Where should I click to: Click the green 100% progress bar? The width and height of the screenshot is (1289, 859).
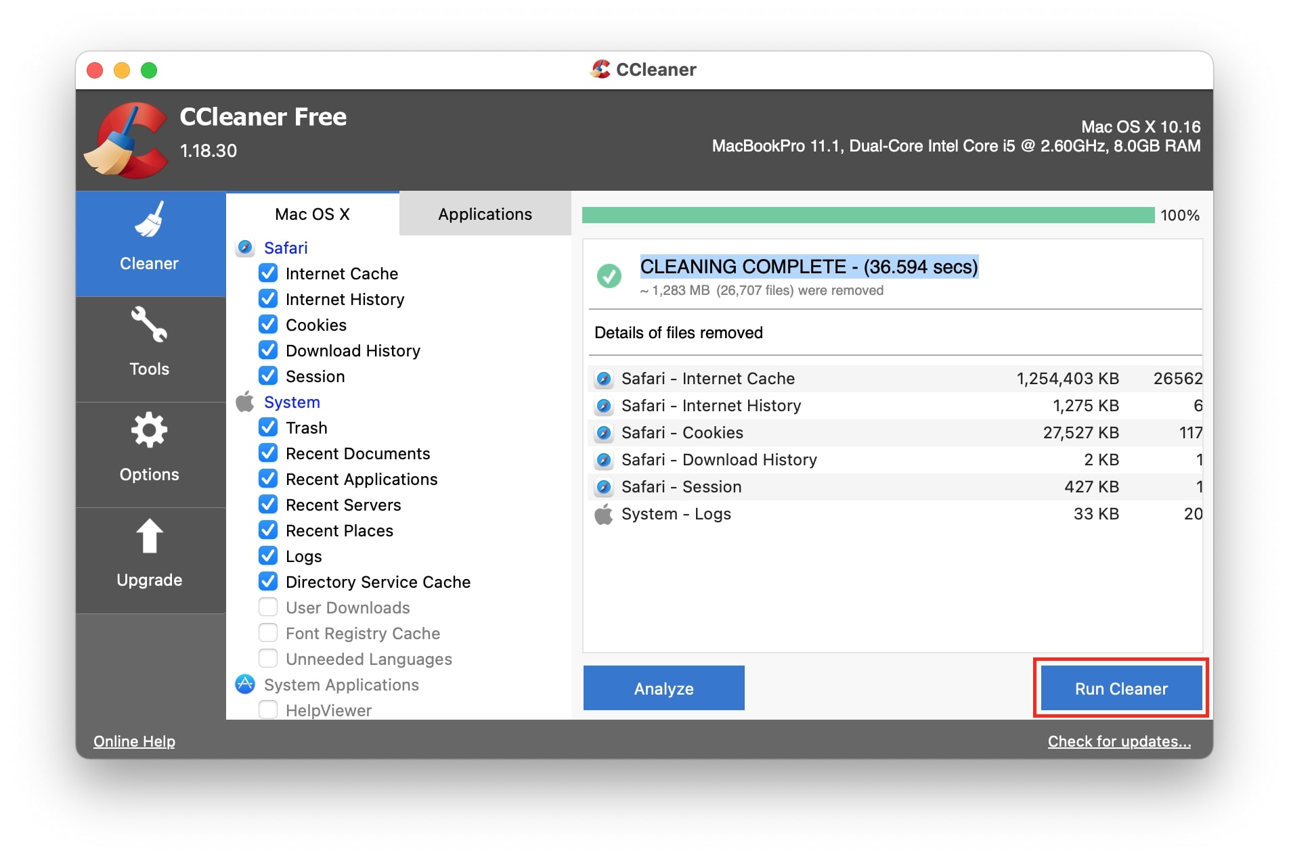coord(869,215)
